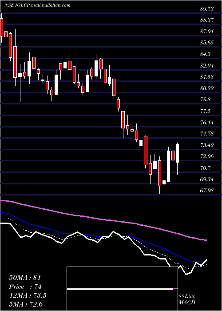Click the last white candlestick on the chart
222x311 pixels.
coord(178,153)
